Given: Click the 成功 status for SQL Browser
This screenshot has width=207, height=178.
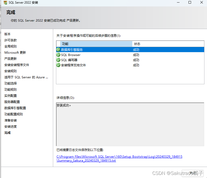Looking at the screenshot, I should (136, 55).
